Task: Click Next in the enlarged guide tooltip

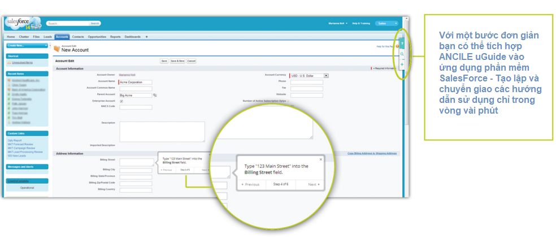Action: (314, 184)
